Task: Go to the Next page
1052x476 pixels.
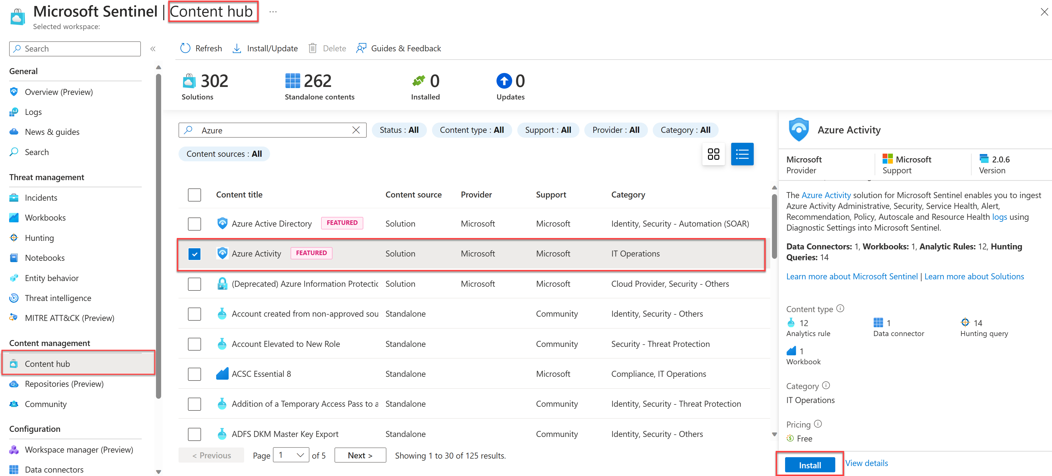Action: [x=360, y=455]
